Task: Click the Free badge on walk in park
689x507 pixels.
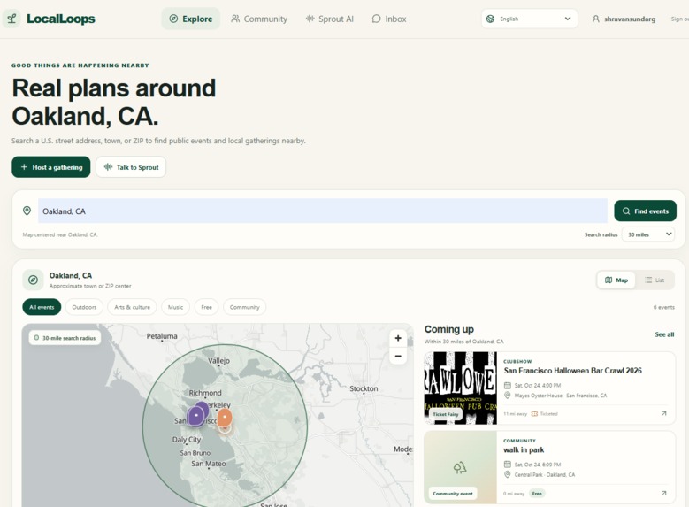Action: [x=537, y=494]
